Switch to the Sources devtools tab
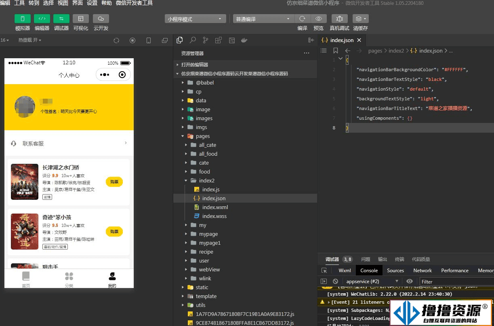494x326 pixels. [395, 271]
